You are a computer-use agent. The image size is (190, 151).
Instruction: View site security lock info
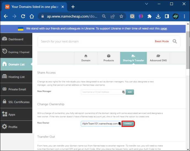42,16
